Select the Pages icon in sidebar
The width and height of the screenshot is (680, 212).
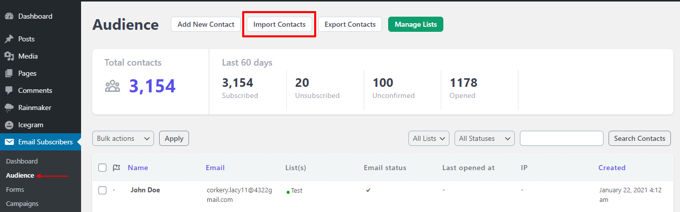(9, 73)
